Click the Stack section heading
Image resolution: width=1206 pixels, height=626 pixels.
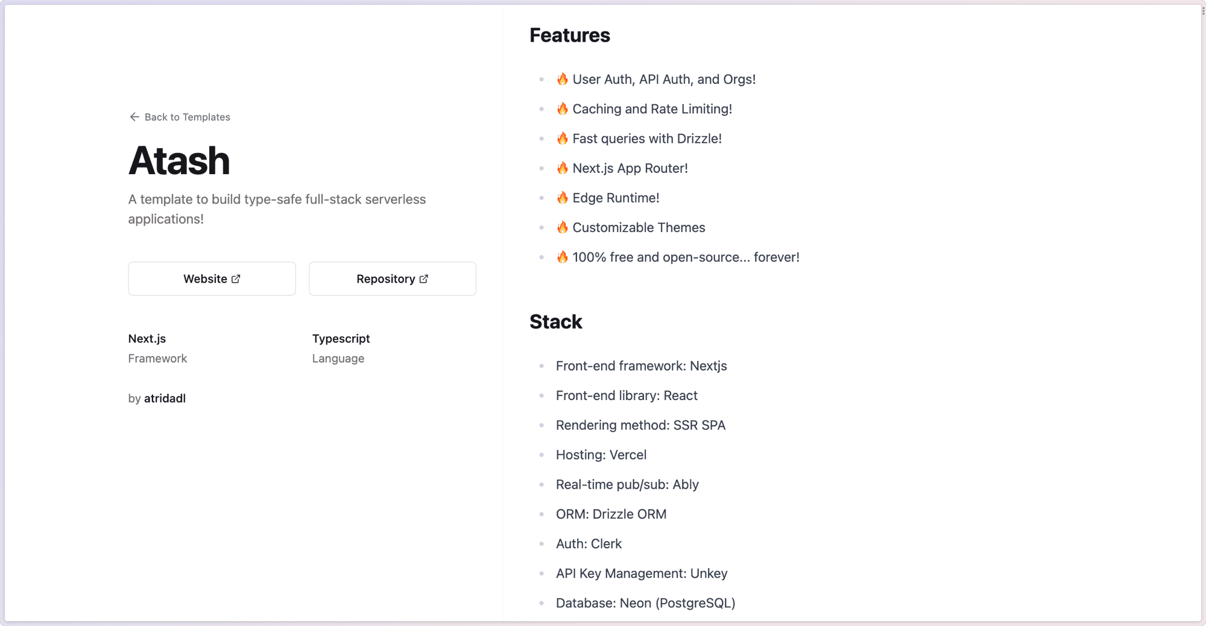coord(556,322)
